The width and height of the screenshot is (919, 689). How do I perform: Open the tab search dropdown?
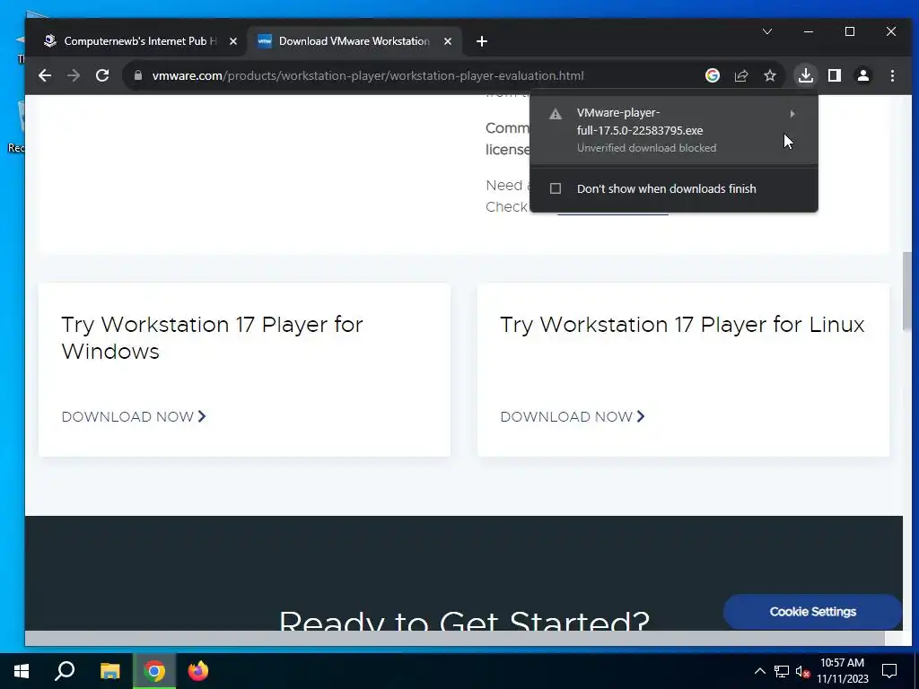coord(766,31)
